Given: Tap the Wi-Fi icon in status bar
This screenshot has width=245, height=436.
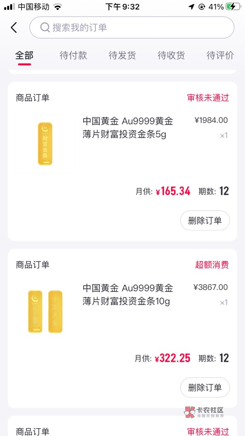Looking at the screenshot, I should coord(58,7).
